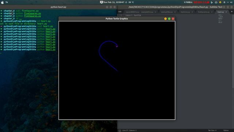Click the 'import turtle' code line
This screenshot has height=132, width=234.
(133, 15)
